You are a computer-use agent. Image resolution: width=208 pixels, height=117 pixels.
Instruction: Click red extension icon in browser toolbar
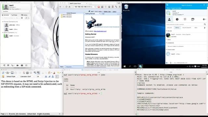[x=99, y=6]
